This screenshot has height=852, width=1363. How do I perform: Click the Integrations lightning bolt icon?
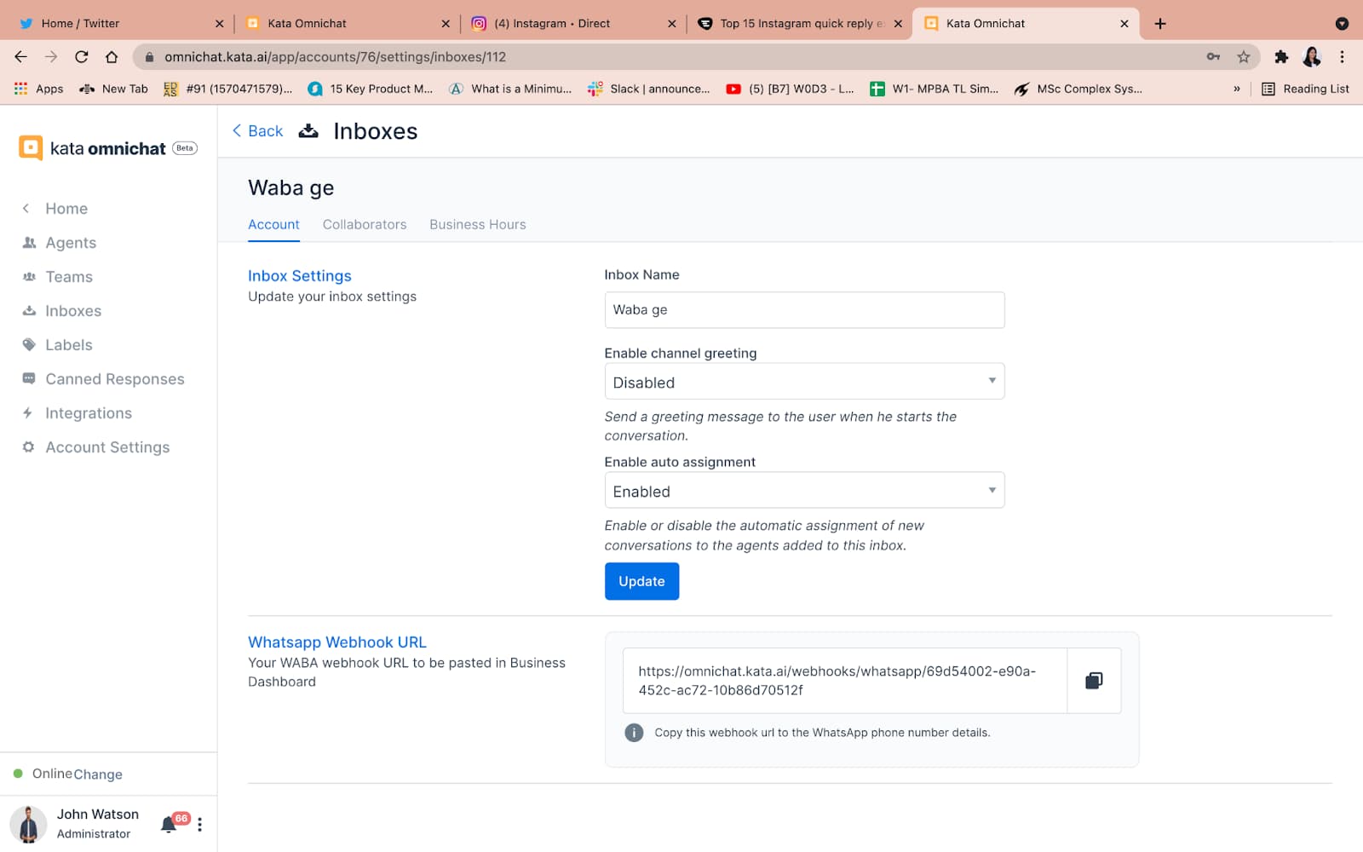tap(28, 413)
